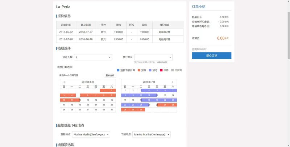Select June 17 in the calendar
The image size is (290, 147).
coord(64,105)
